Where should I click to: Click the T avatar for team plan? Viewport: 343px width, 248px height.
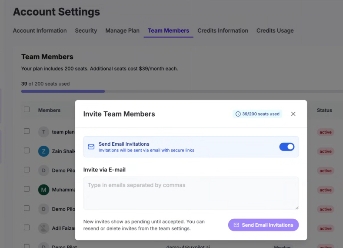coord(43,132)
